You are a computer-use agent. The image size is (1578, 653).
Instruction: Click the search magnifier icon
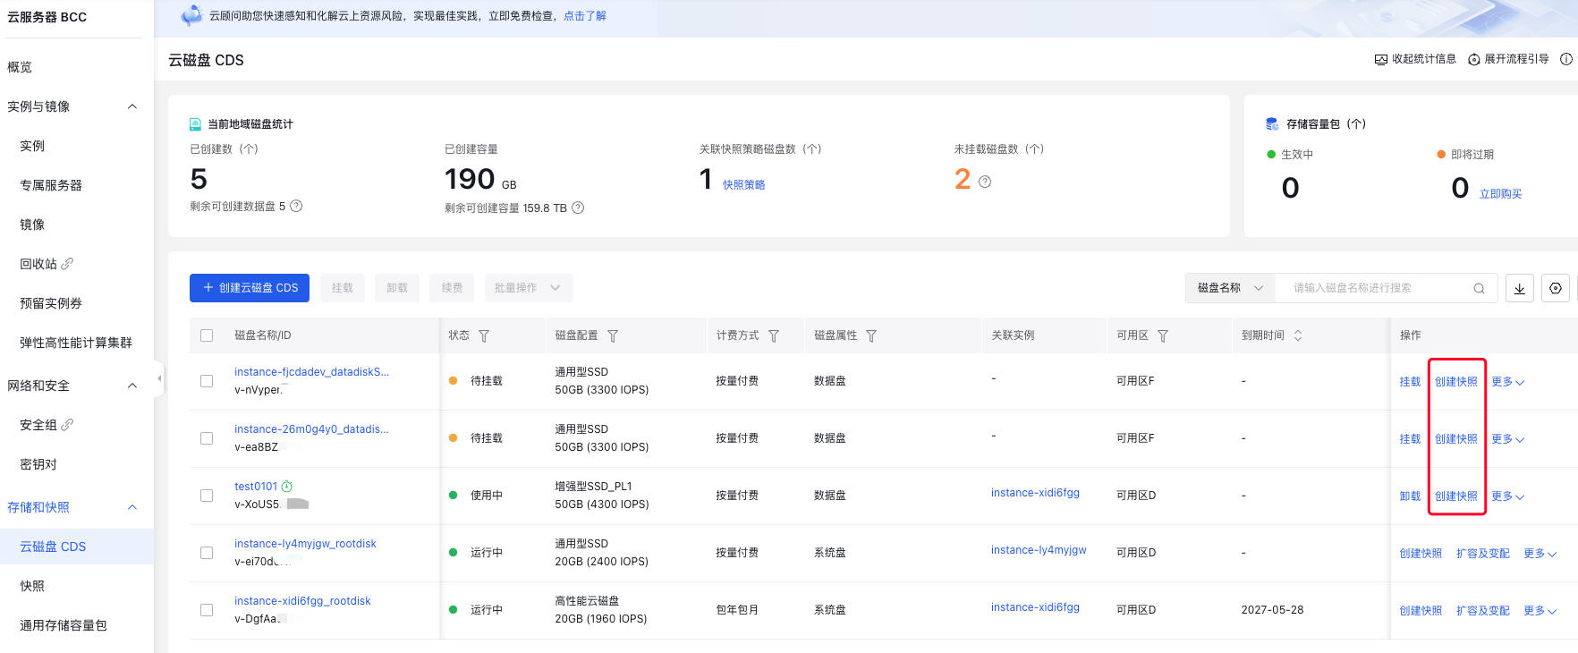1479,288
